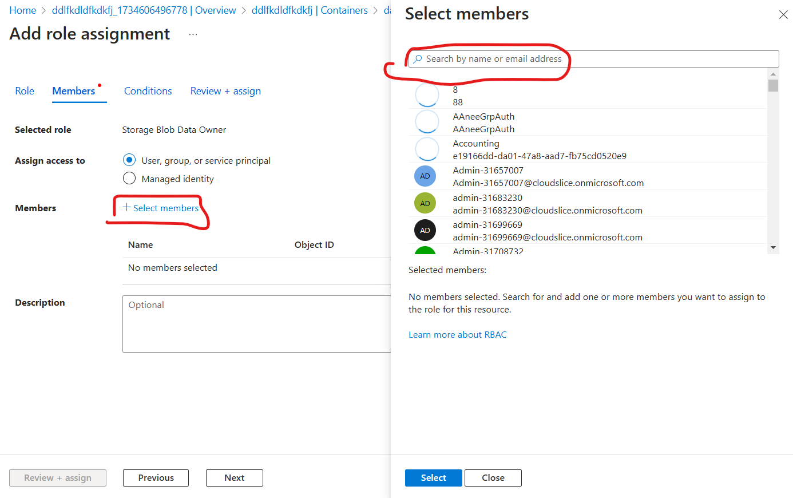
Task: Switch to the Role tab
Action: pos(25,91)
